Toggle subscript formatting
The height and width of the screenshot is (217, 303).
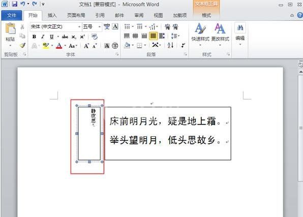tap(74, 37)
